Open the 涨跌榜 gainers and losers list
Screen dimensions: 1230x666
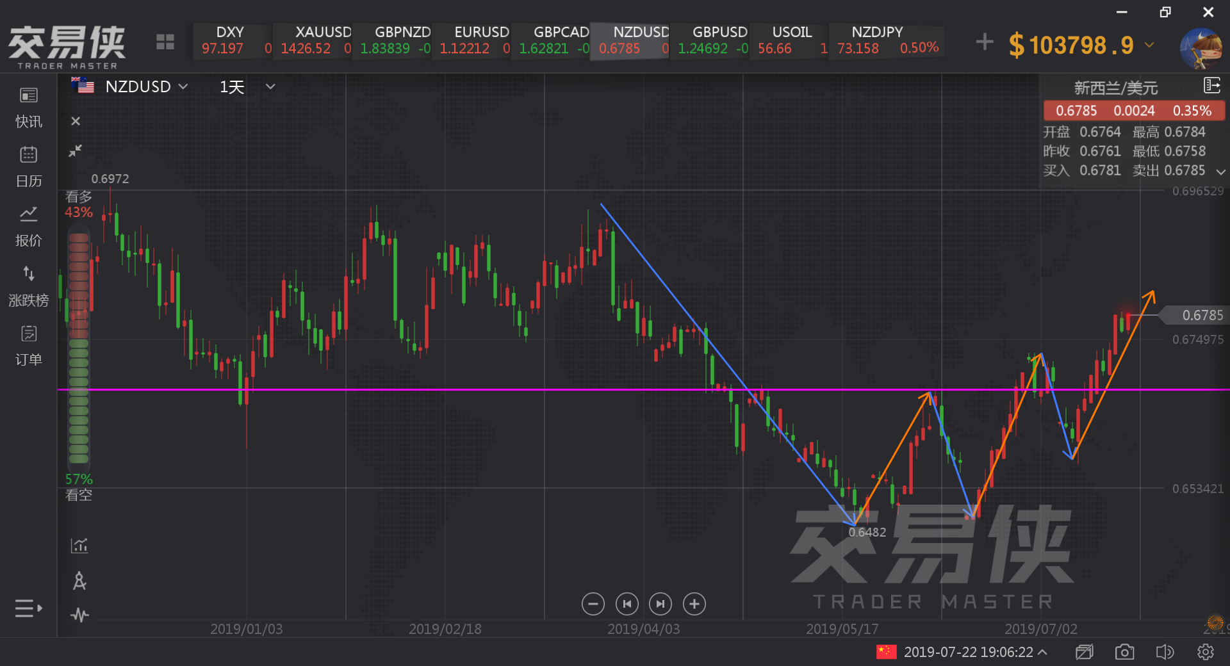(x=28, y=286)
